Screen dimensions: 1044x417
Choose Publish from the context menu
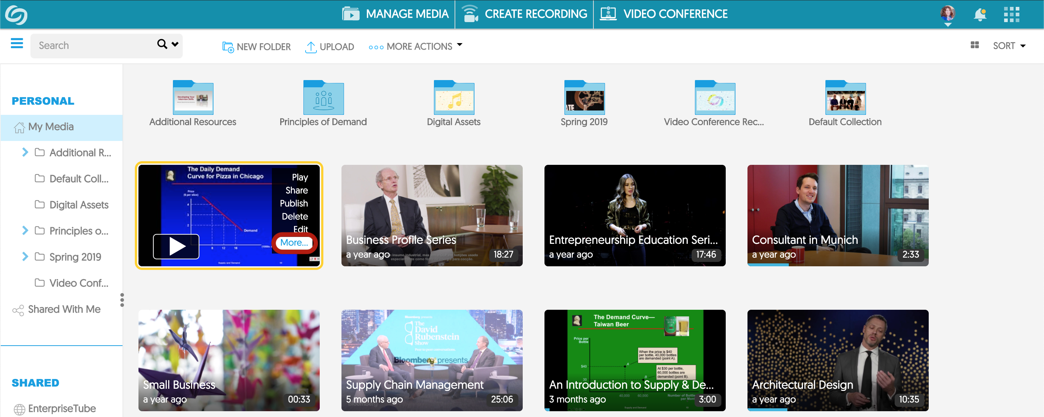(294, 203)
